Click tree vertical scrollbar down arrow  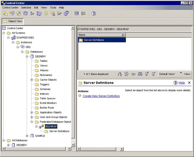tap(73, 145)
